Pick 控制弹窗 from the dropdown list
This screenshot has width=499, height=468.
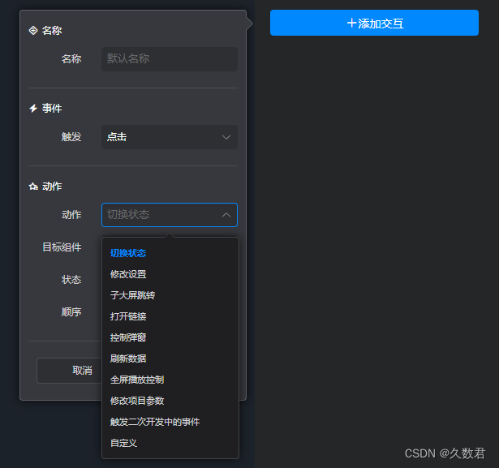tap(128, 337)
